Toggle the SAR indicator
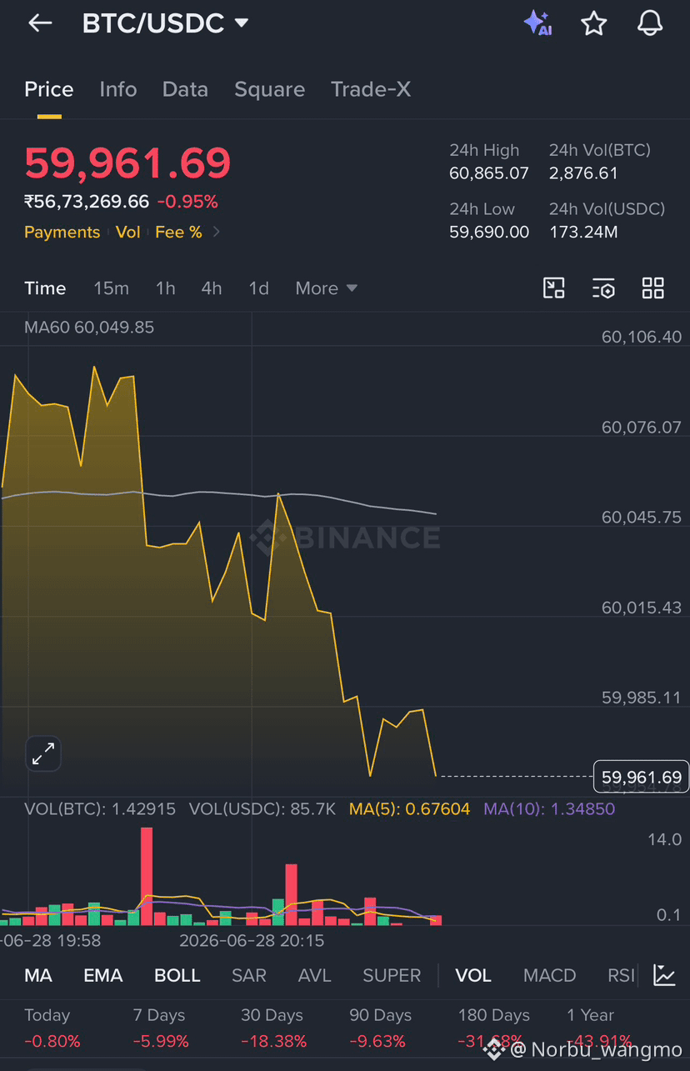This screenshot has width=690, height=1071. (x=249, y=975)
